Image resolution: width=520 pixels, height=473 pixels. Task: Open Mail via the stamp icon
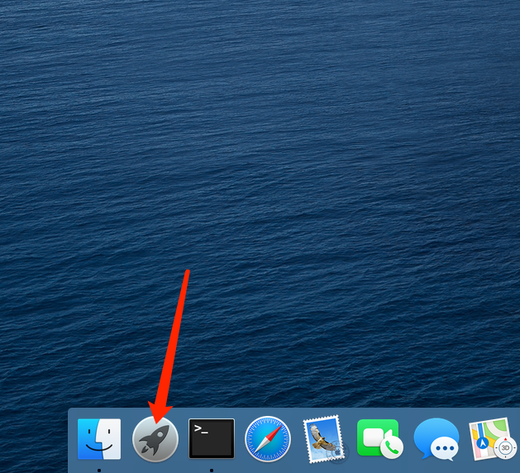tap(323, 439)
